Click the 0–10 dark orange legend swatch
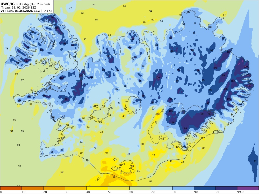This screenshot has width=259, height=194. click(11, 188)
